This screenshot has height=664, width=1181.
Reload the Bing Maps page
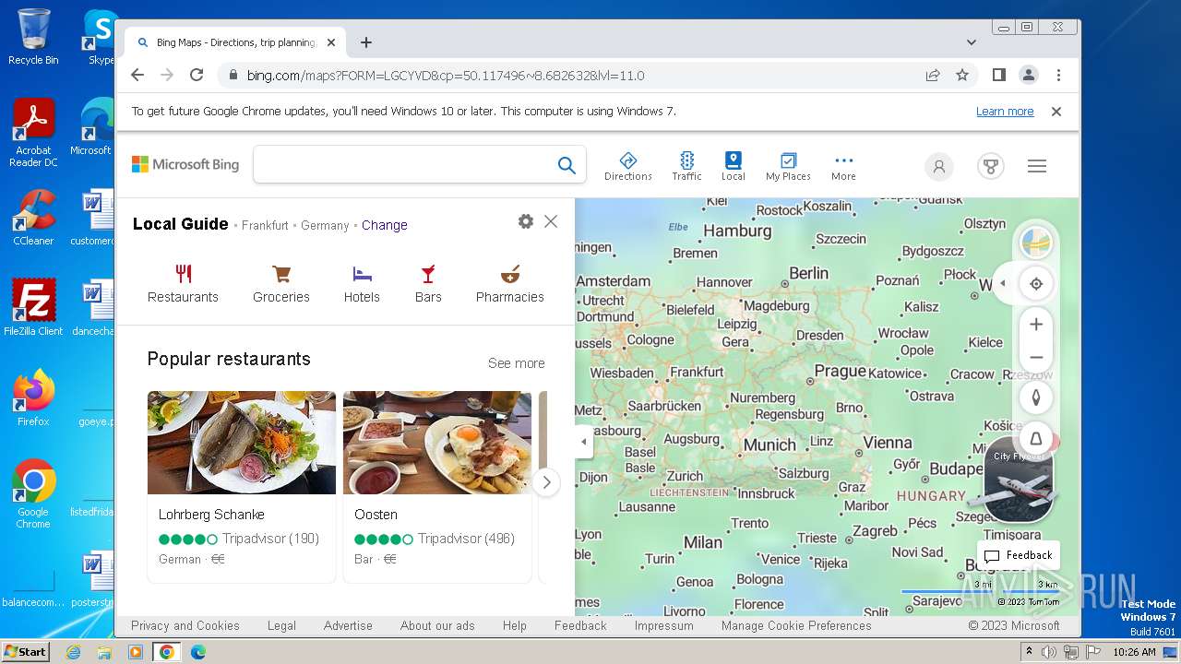click(x=197, y=76)
